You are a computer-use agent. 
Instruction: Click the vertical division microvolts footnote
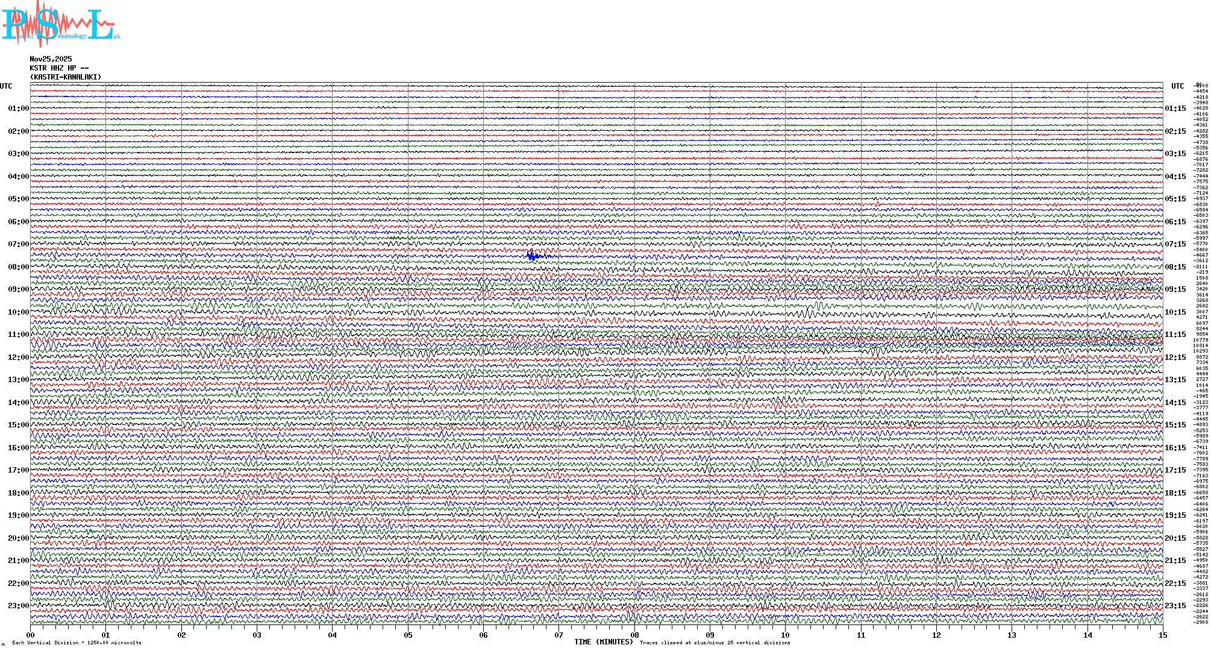pyautogui.click(x=77, y=643)
